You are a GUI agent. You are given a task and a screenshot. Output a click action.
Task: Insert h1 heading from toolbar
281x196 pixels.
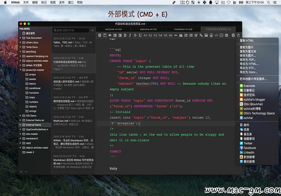[145, 35]
